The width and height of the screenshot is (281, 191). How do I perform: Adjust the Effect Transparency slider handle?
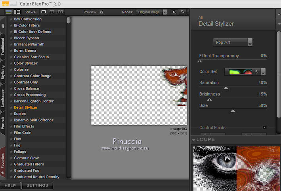coord(199,61)
